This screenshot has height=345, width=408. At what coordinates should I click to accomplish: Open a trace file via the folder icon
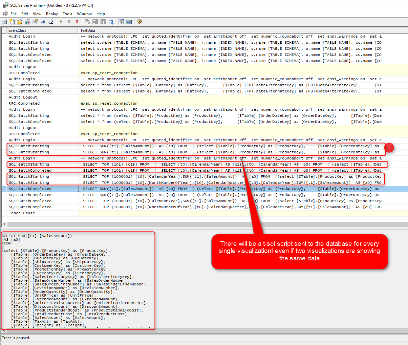point(20,22)
